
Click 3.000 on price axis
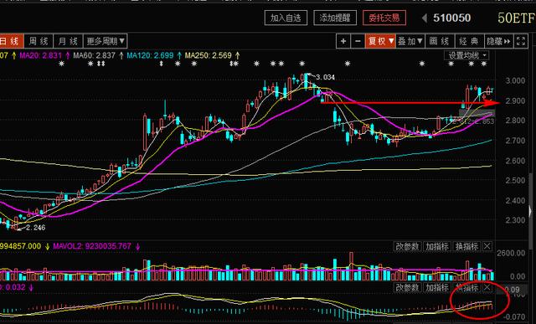(515, 81)
